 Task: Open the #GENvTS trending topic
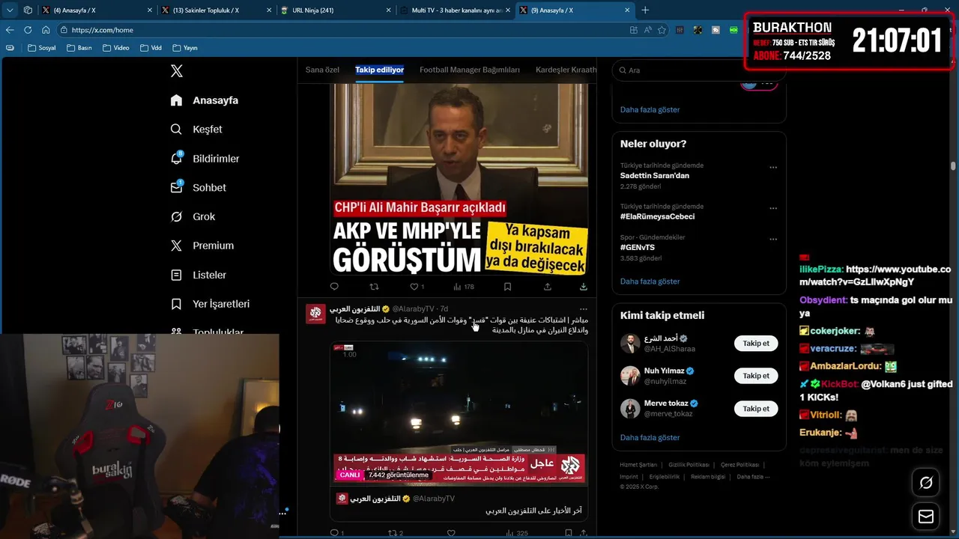pos(637,247)
